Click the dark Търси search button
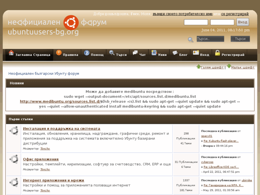This screenshot has height=195, width=260. 240,39
